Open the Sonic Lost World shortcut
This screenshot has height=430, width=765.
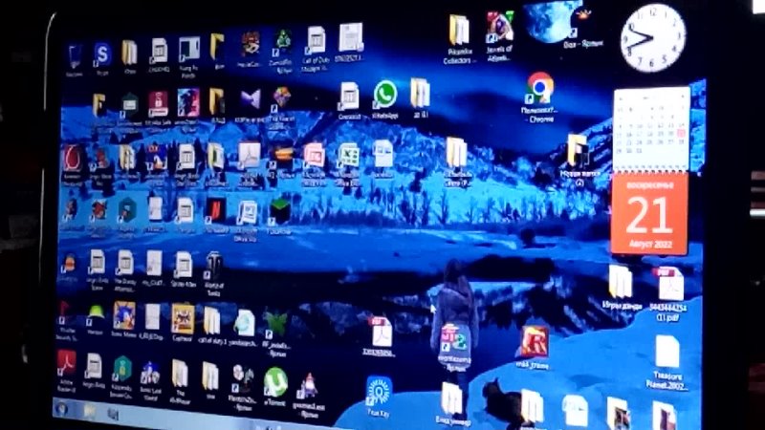150,375
